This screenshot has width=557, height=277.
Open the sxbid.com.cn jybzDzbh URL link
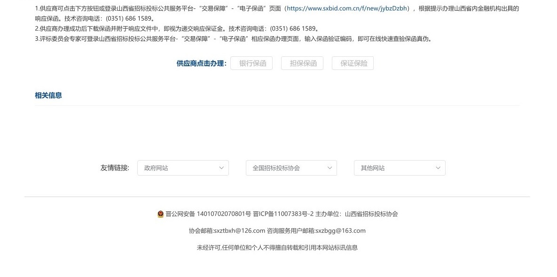[x=347, y=8]
